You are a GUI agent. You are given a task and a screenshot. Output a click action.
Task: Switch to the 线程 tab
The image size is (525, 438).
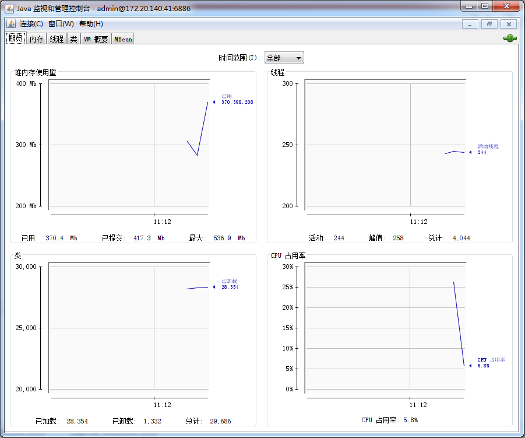coord(57,39)
